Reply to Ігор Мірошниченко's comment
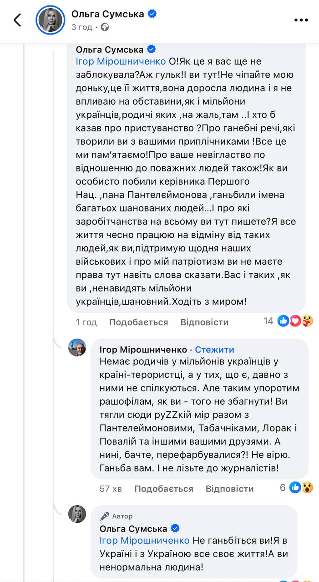This screenshot has height=582, width=319. coord(229,489)
